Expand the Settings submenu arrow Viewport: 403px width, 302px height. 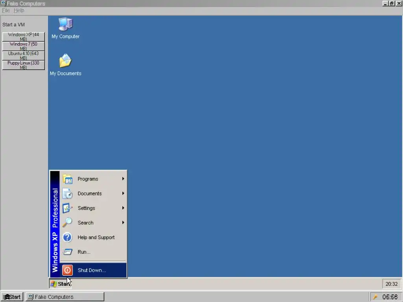[x=123, y=208]
